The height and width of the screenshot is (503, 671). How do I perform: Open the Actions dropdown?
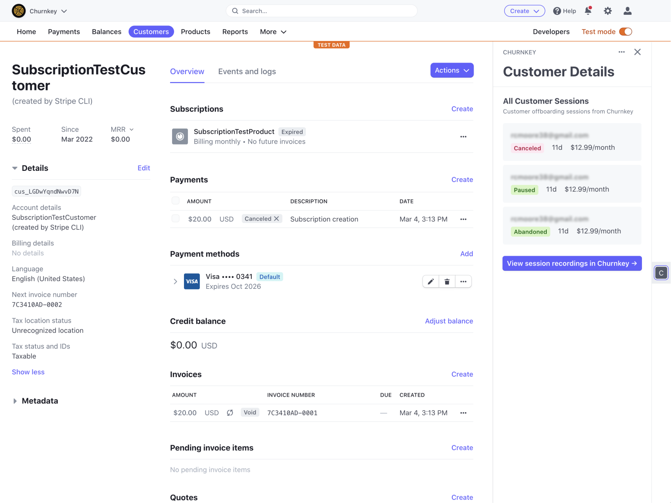click(452, 70)
